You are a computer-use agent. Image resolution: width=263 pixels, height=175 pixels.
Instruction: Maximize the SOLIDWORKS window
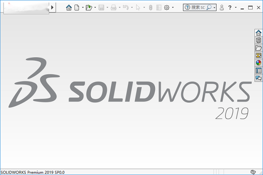[x=250, y=8]
